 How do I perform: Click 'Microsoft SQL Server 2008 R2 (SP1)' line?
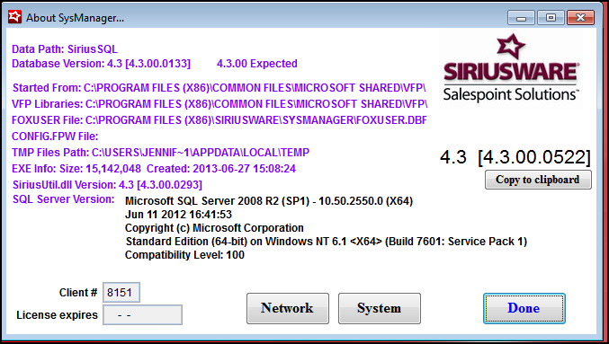point(269,201)
